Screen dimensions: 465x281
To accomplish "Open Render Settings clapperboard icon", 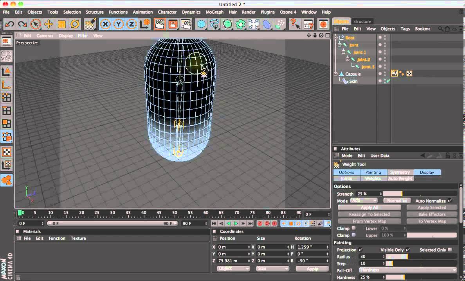I will click(x=186, y=24).
